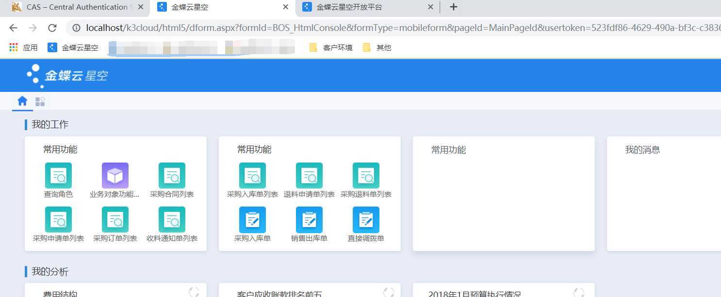Open the 金蝶云星空 bookmark
The image size is (721, 297).
click(x=73, y=47)
